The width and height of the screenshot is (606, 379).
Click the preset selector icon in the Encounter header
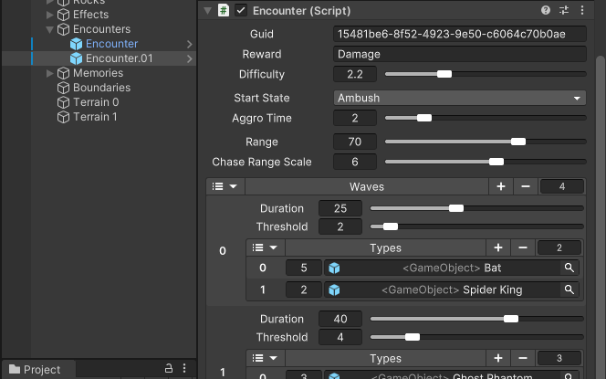point(564,10)
